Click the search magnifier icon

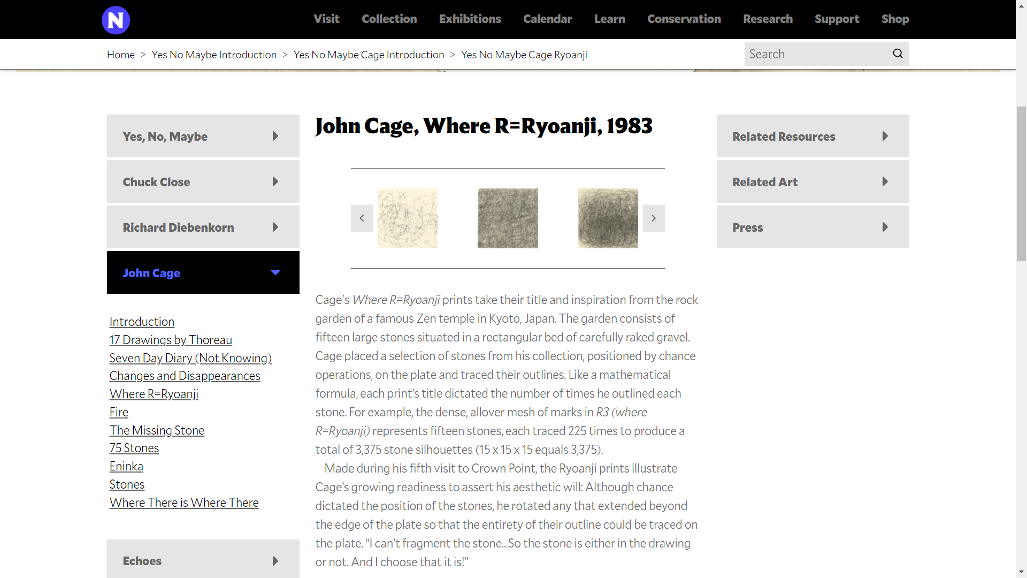[898, 54]
